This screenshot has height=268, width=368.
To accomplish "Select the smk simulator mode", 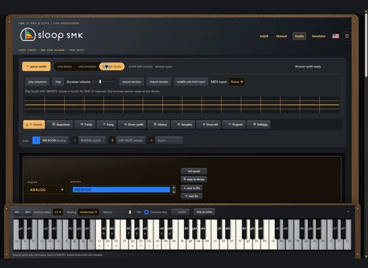I will (87, 66).
